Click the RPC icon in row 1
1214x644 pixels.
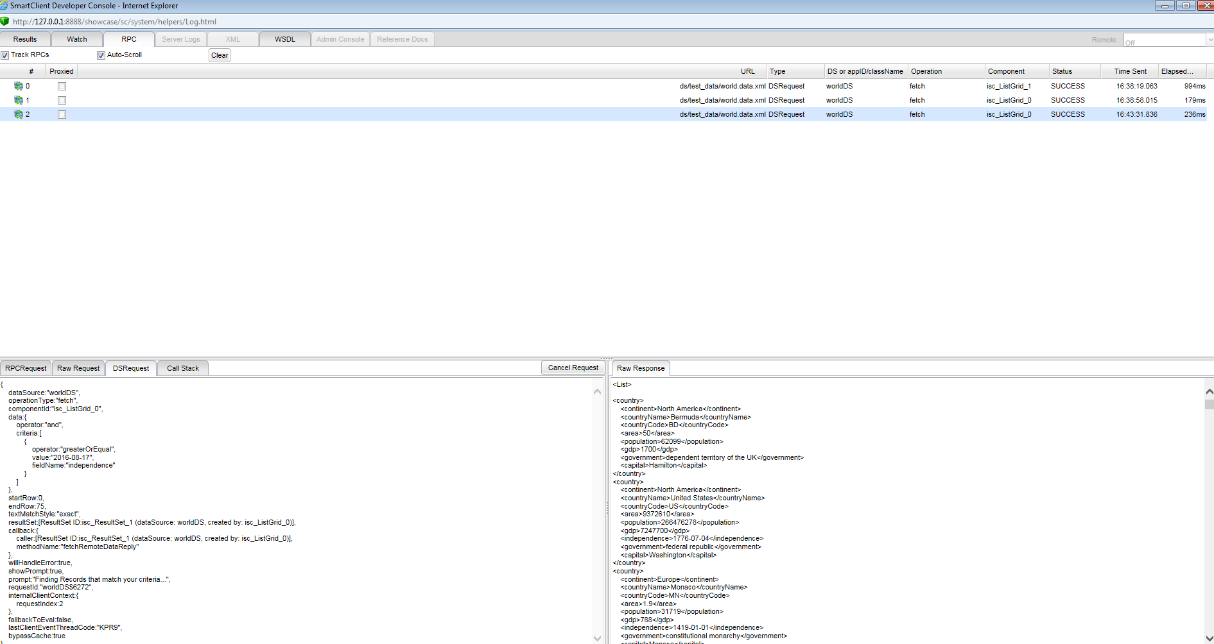19,100
